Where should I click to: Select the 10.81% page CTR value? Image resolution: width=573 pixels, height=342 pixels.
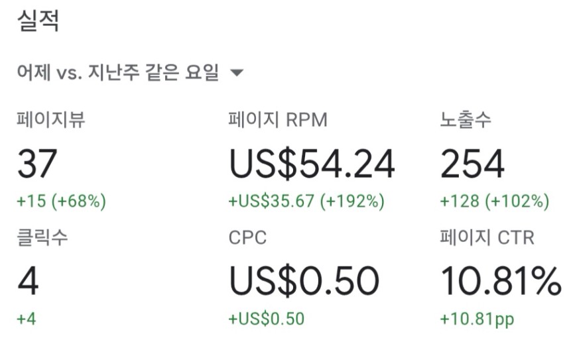click(501, 281)
